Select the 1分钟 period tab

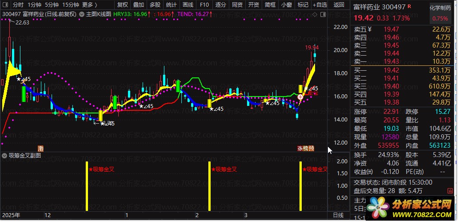[35, 5]
